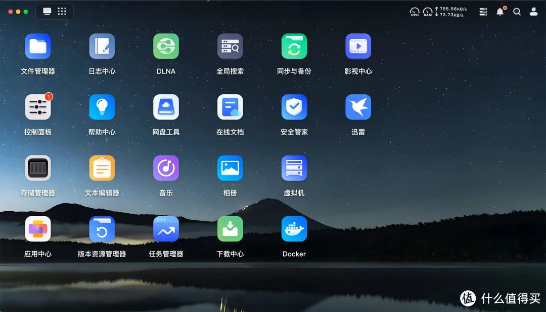Open the task list panel icon
546x312 pixels.
pyautogui.click(x=483, y=12)
